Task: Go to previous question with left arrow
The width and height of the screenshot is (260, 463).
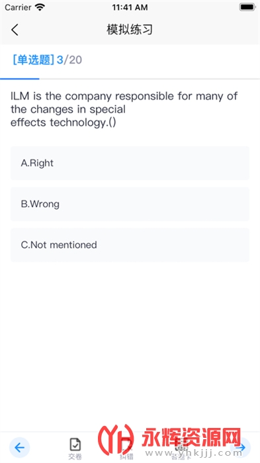Action: click(19, 448)
